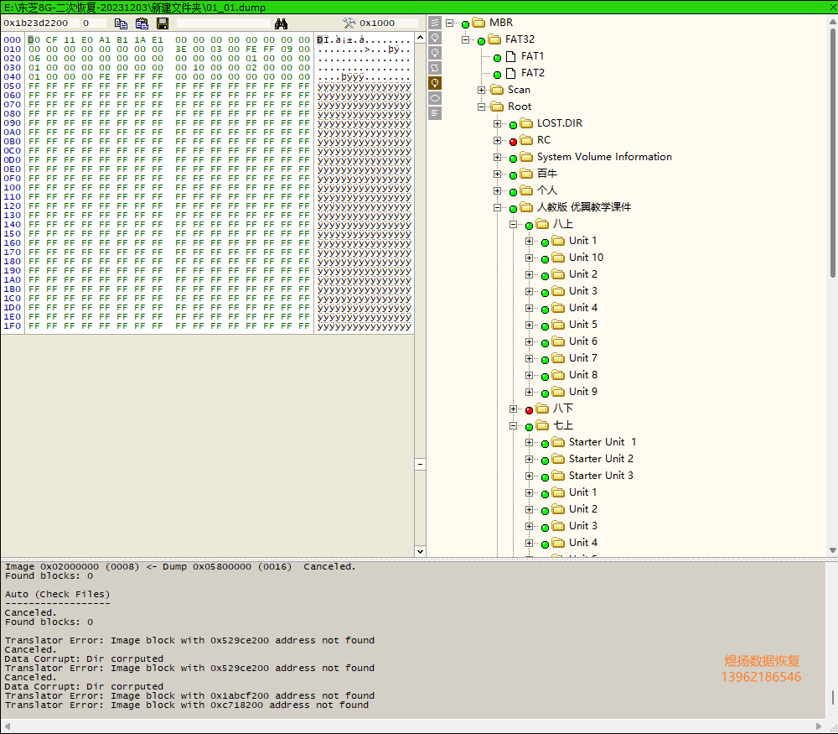Select Unit 9 under 八上
838x734 pixels.
tap(582, 392)
